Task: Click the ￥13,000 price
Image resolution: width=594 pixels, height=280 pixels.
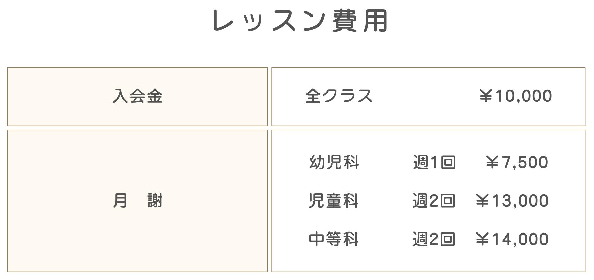Action: pyautogui.click(x=512, y=201)
